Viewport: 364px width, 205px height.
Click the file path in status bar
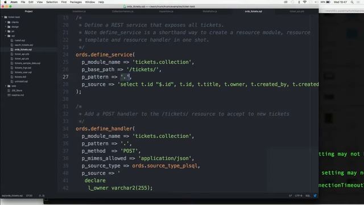click(13, 196)
